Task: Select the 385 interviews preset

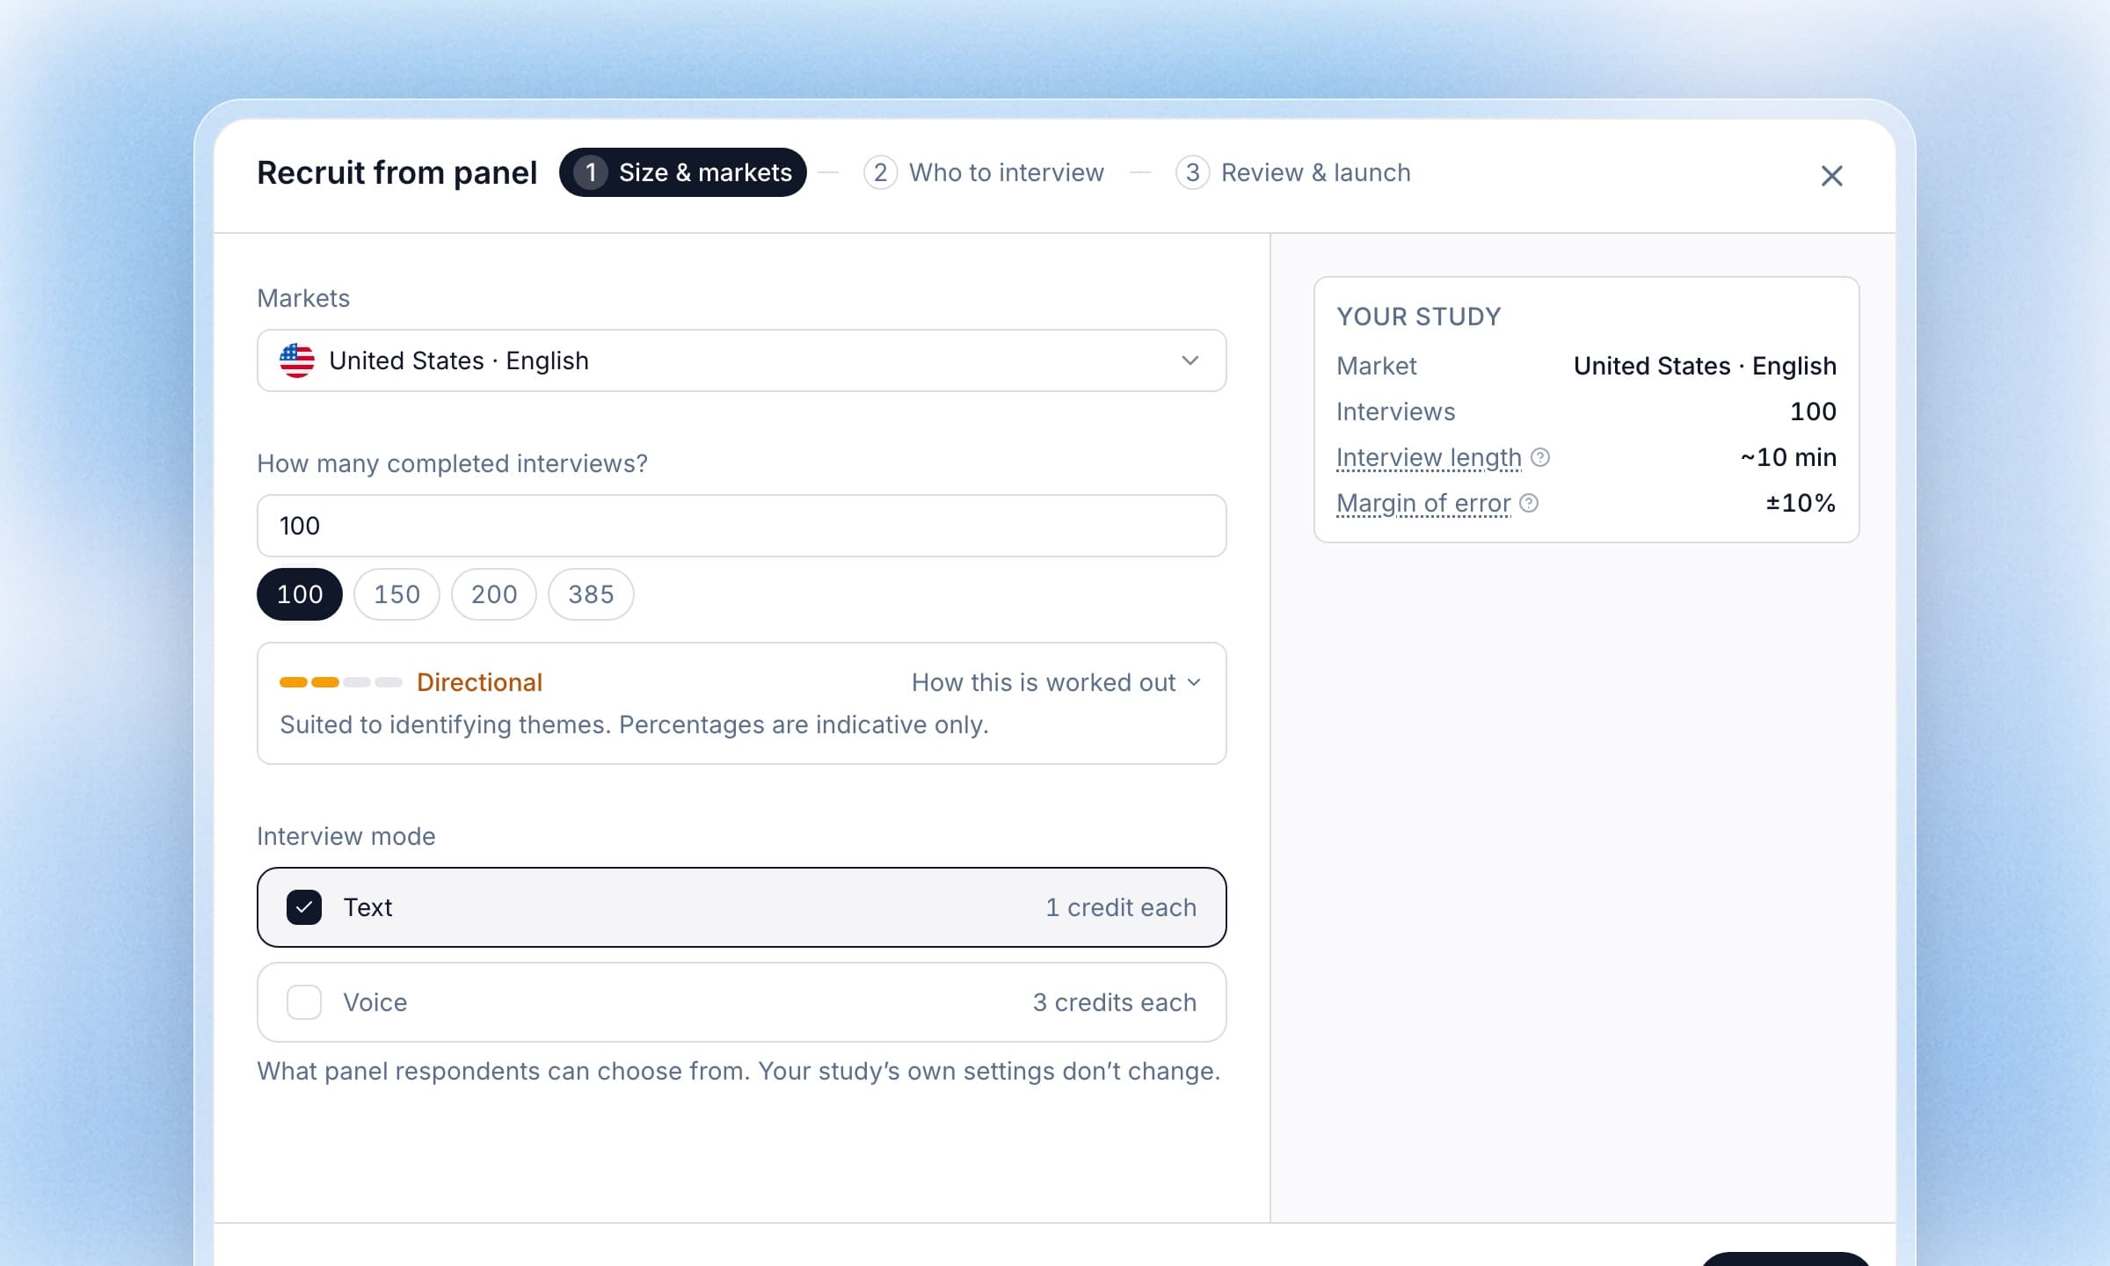Action: click(591, 594)
